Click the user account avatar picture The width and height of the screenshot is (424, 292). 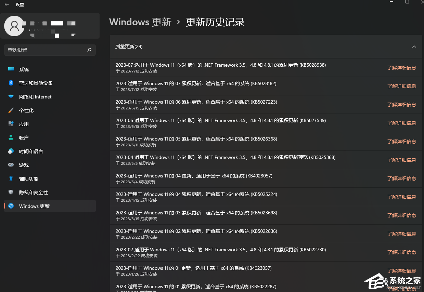tap(14, 26)
